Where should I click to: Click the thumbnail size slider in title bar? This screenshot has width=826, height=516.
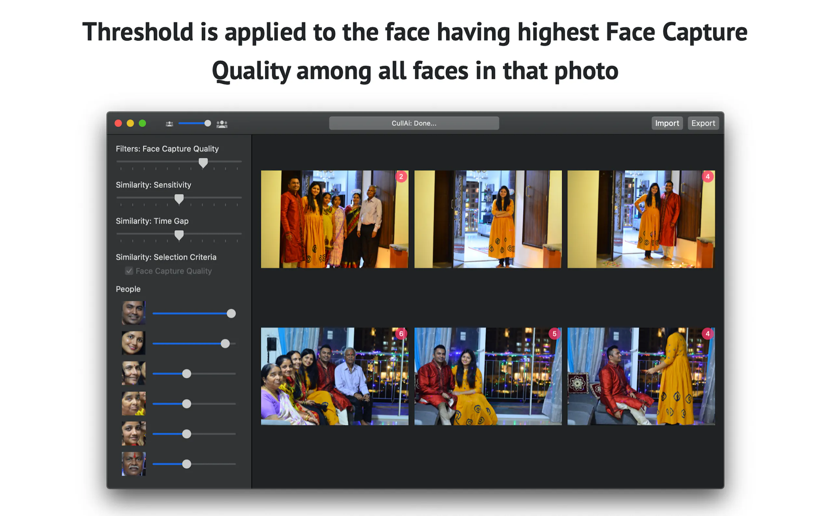coord(207,123)
